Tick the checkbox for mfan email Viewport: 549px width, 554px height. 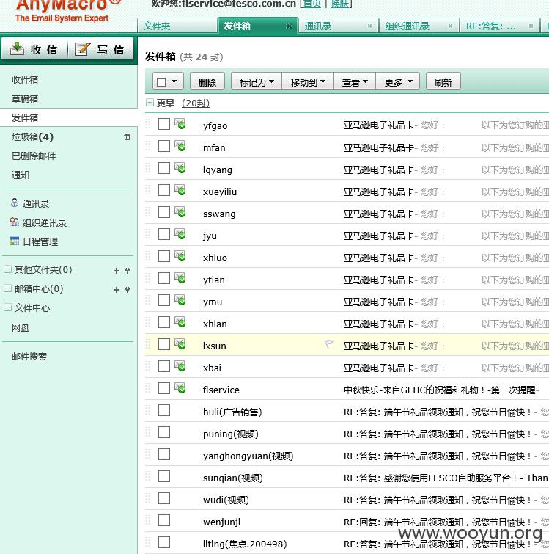point(164,146)
